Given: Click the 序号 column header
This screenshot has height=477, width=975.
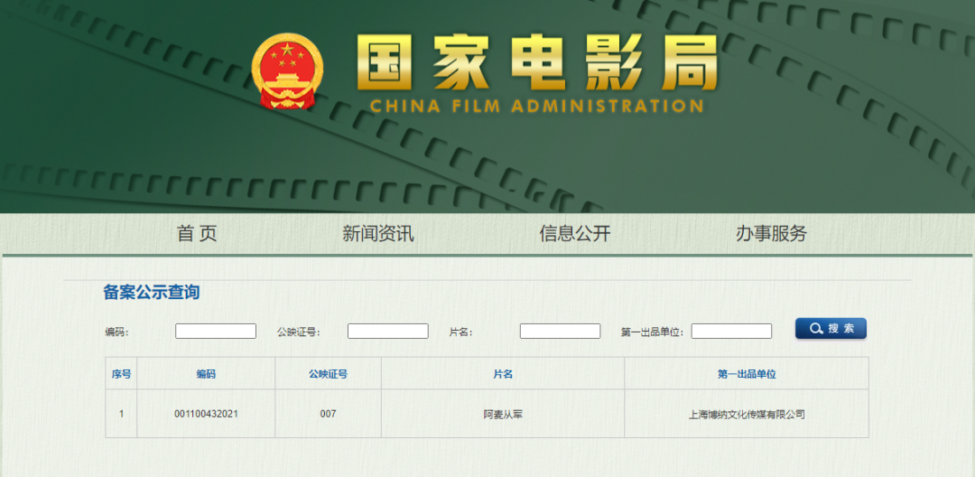Looking at the screenshot, I should click(x=121, y=374).
